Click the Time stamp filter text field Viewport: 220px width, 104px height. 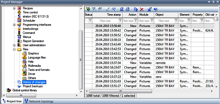[x=105, y=21]
